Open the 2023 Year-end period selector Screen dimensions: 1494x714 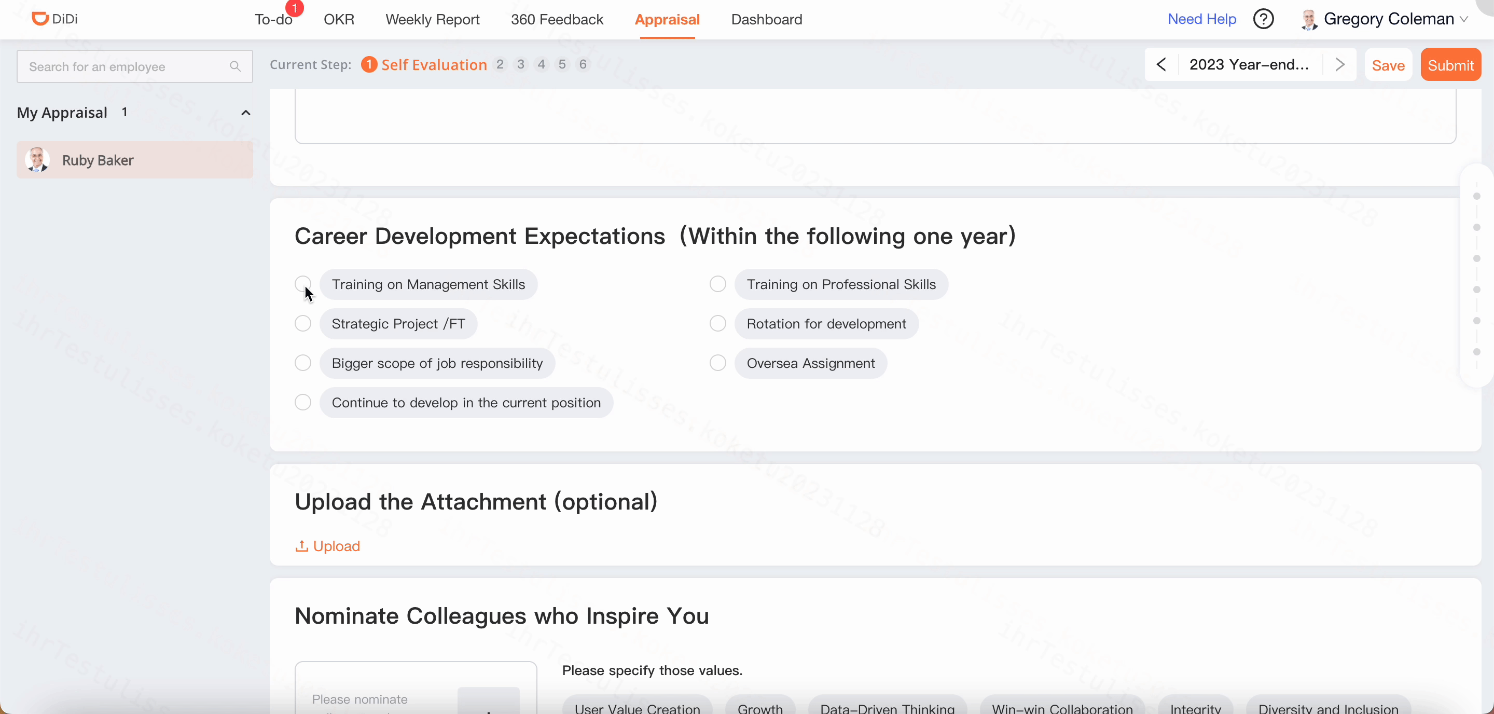tap(1249, 64)
